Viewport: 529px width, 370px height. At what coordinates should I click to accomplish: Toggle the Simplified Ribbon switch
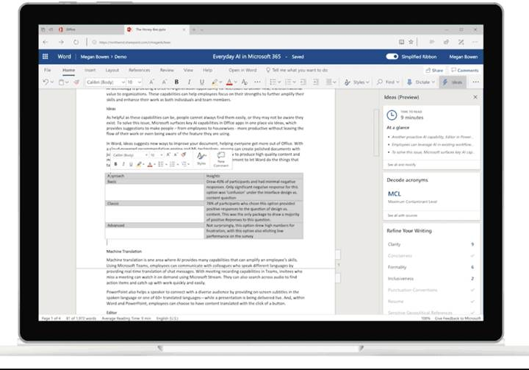click(392, 56)
